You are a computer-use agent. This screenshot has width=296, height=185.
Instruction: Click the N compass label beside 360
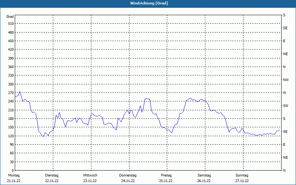(285, 67)
